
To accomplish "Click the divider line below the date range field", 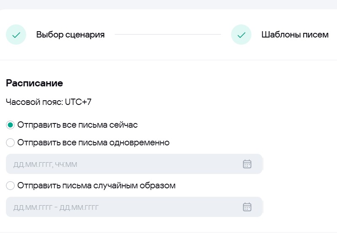I will (x=169, y=233).
